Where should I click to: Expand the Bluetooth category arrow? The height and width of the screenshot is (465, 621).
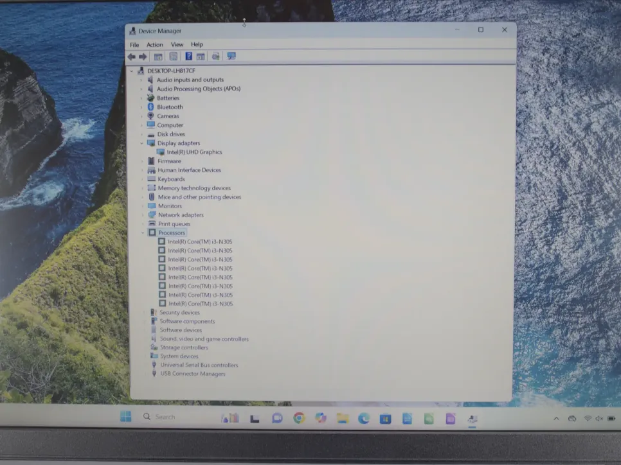pyautogui.click(x=141, y=107)
